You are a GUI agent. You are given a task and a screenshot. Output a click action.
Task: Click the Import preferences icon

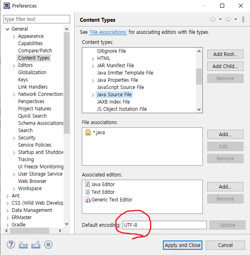tap(23, 245)
